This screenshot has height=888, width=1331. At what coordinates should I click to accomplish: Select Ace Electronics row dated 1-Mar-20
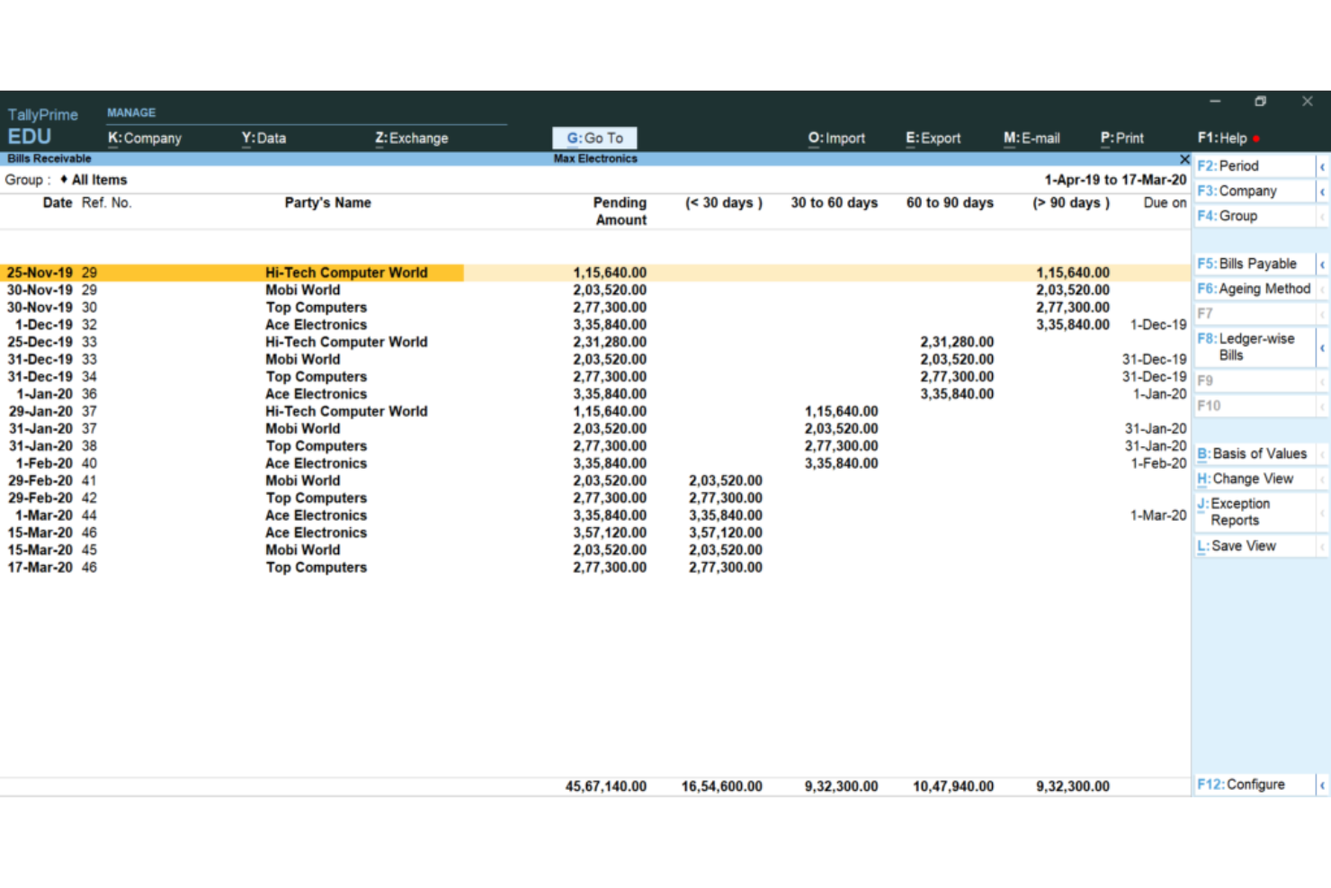(594, 516)
